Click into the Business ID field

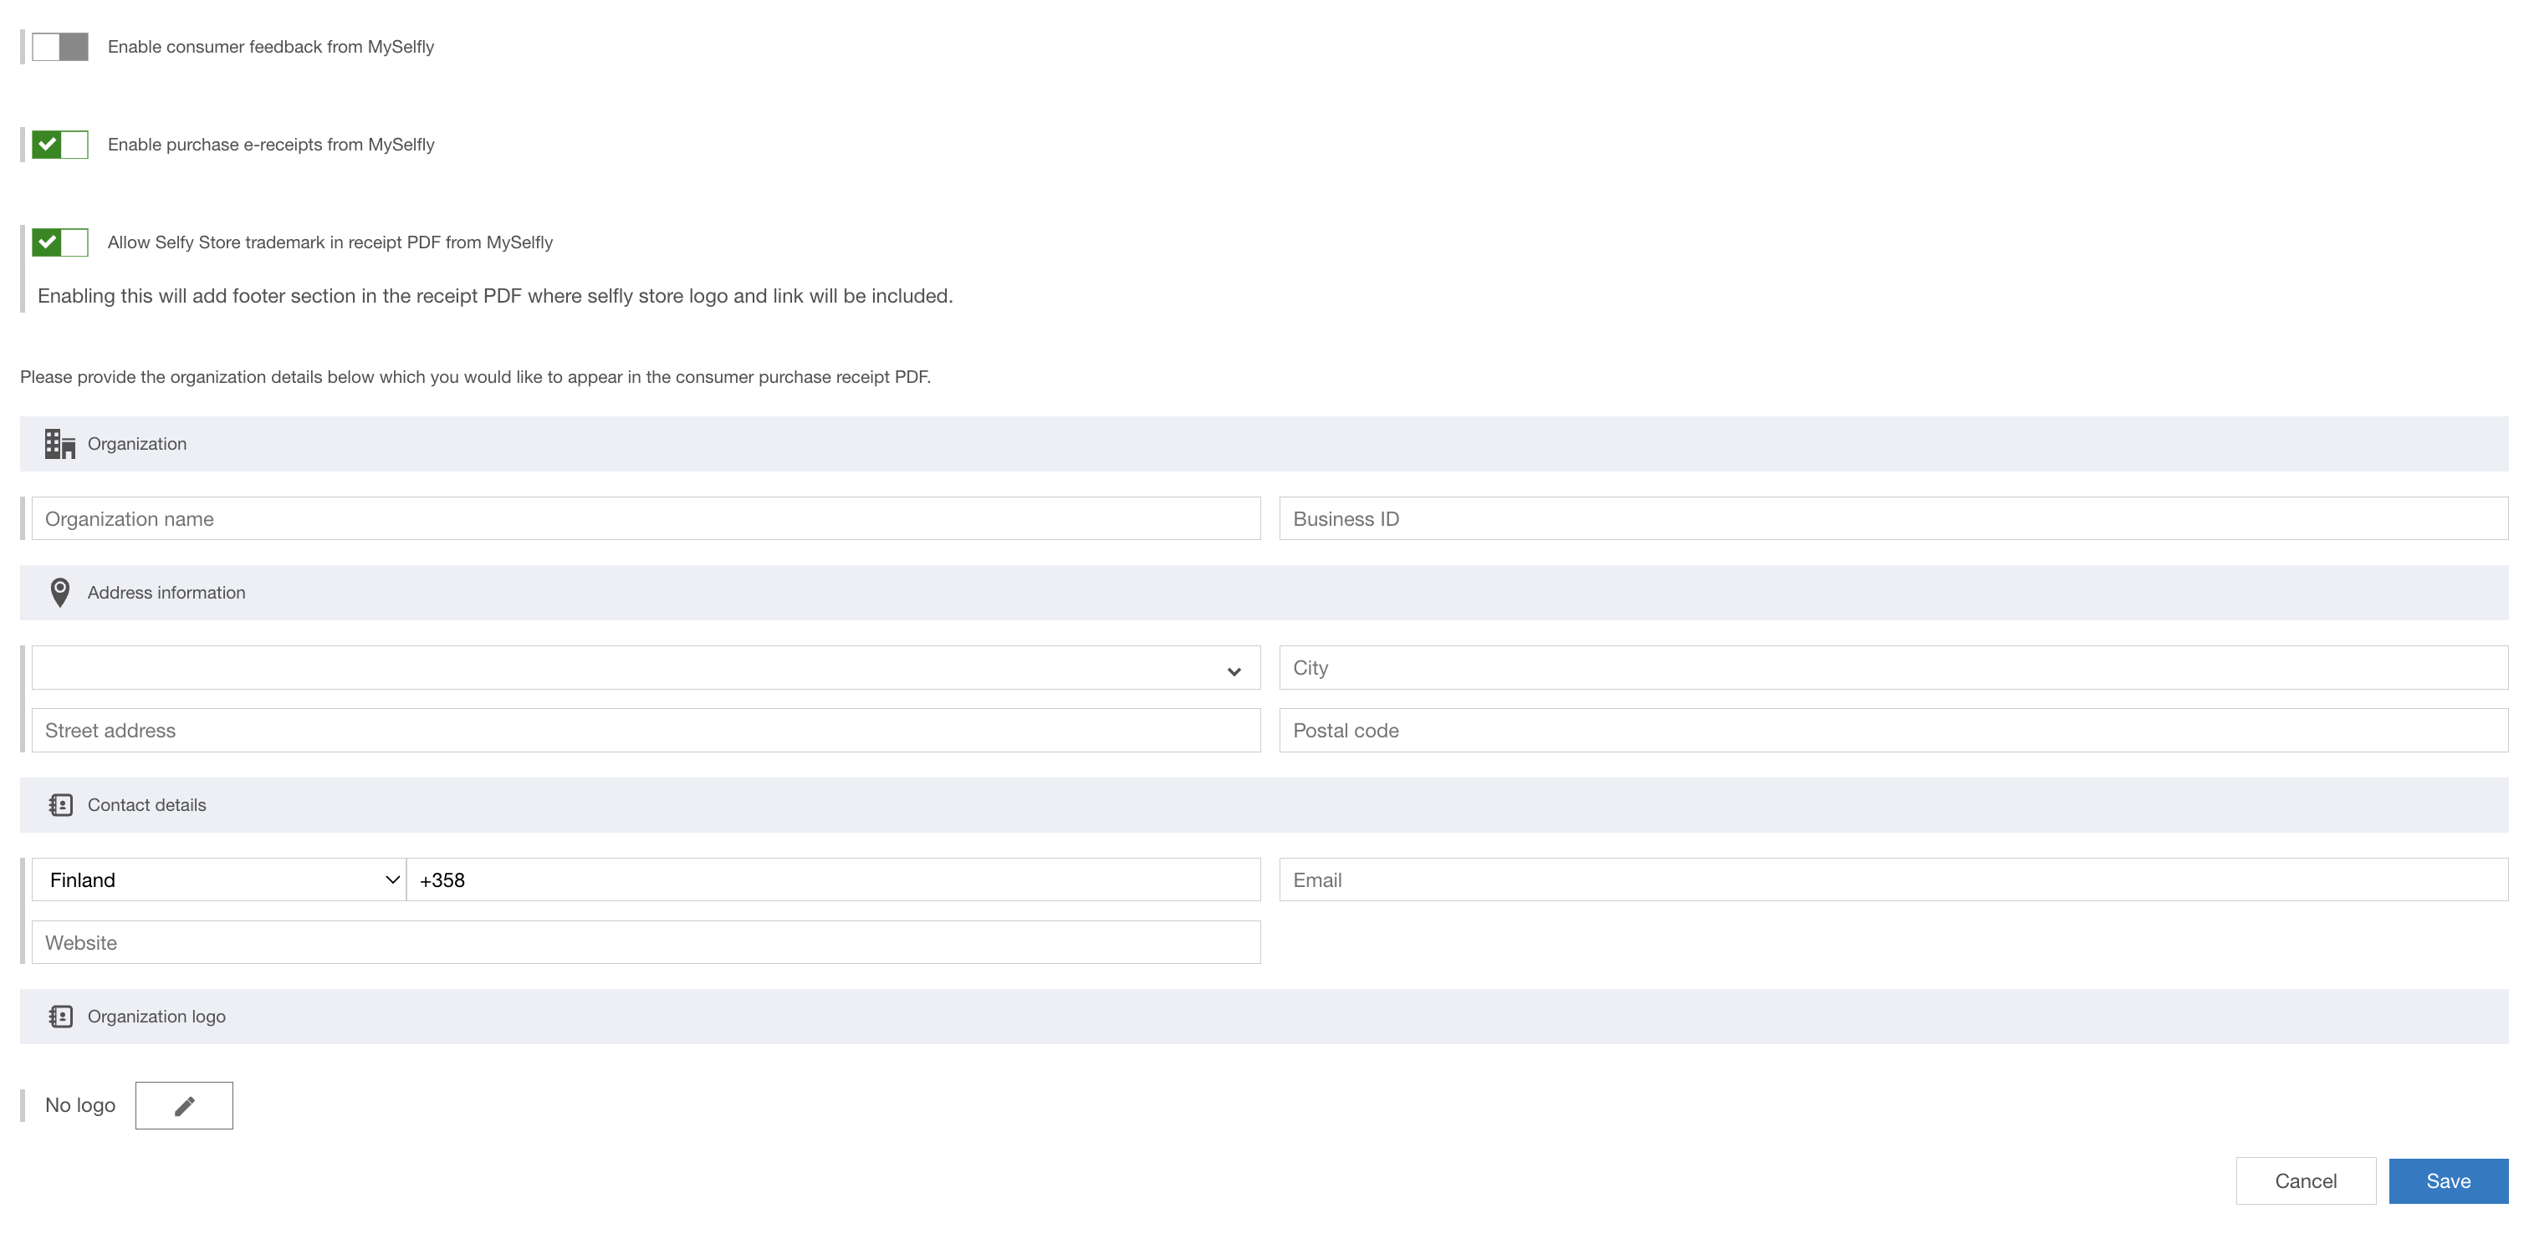coord(1893,519)
